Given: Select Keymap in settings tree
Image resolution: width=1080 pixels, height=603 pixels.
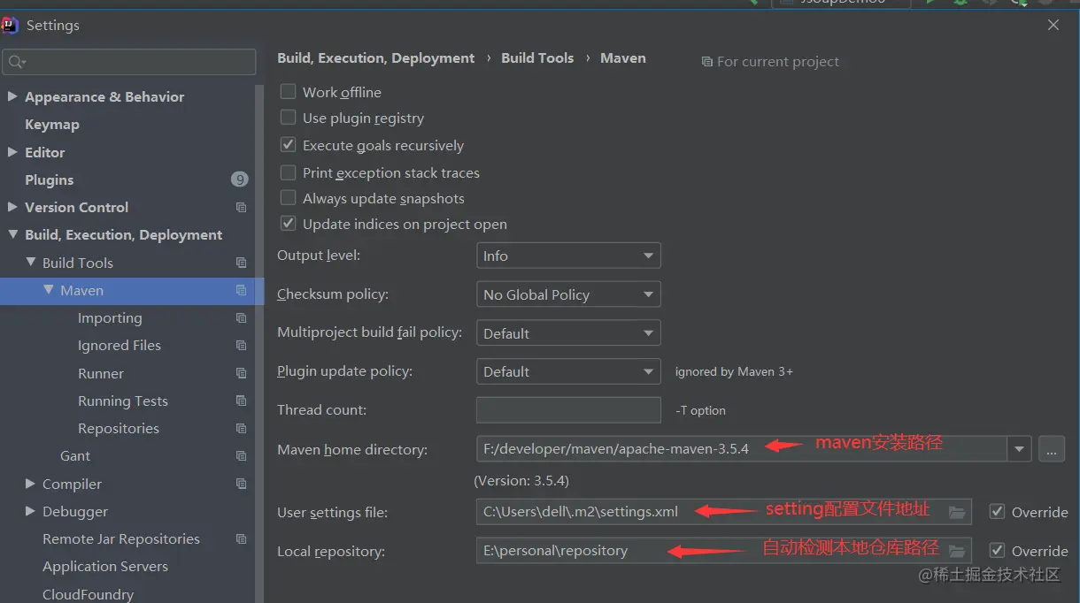Looking at the screenshot, I should [52, 125].
